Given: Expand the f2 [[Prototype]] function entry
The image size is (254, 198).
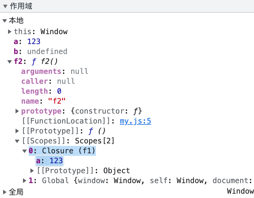Looking at the screenshot, I should coord(17,131).
